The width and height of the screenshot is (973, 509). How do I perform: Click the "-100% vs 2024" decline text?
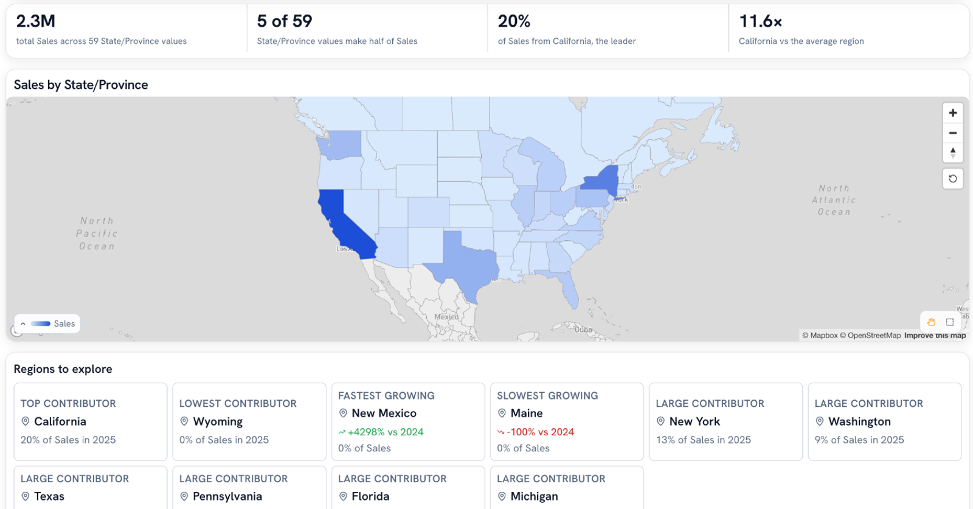coord(541,432)
